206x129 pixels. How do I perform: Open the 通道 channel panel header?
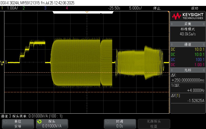click(187, 44)
